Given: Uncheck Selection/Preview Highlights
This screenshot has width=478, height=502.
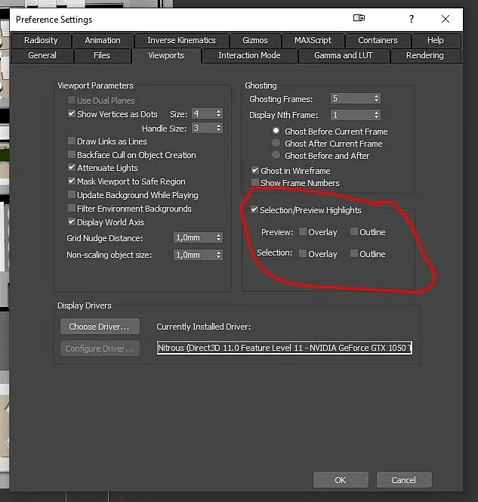Looking at the screenshot, I should (x=254, y=209).
